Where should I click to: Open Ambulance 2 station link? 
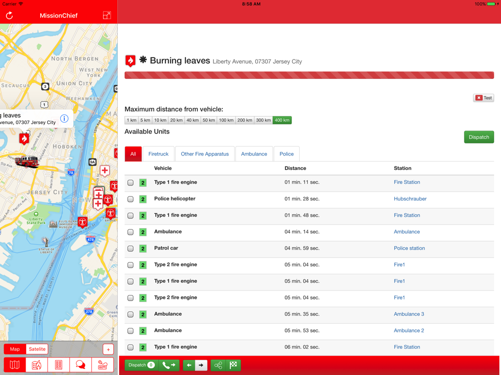coord(409,330)
